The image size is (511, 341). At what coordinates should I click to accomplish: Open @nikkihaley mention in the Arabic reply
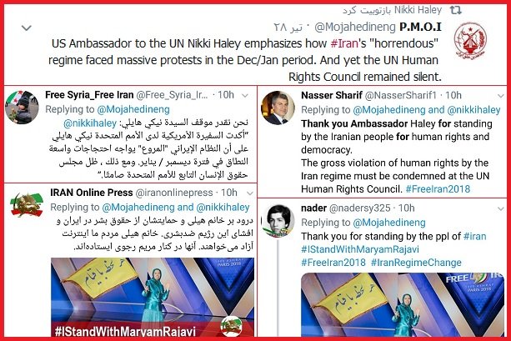click(90, 123)
